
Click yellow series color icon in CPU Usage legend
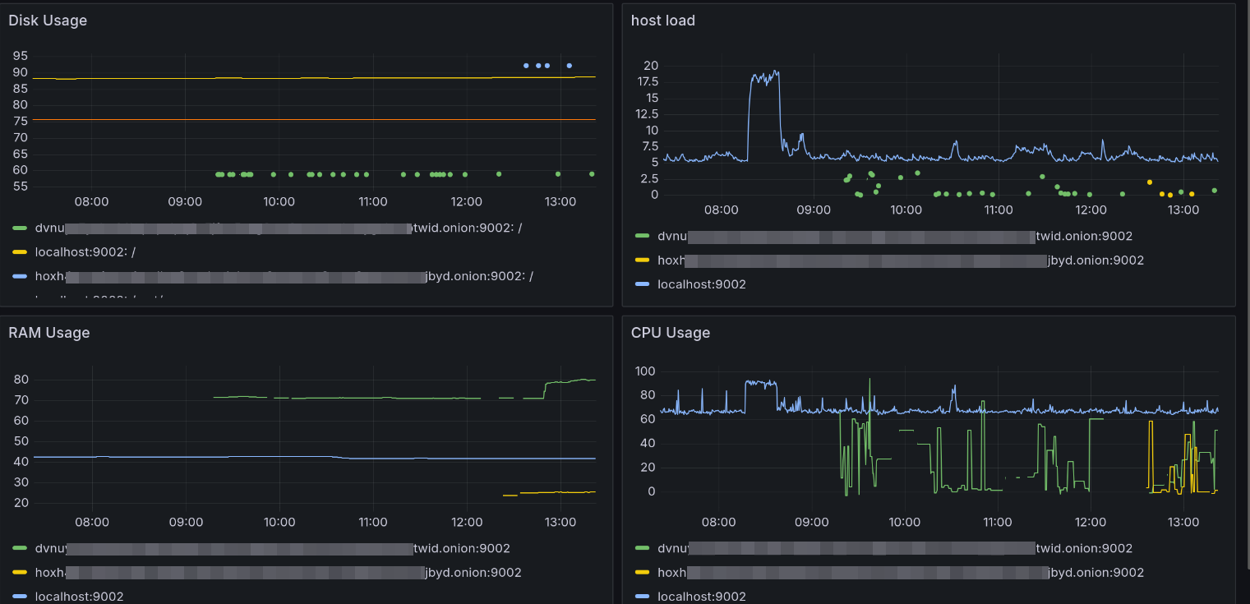click(x=643, y=573)
